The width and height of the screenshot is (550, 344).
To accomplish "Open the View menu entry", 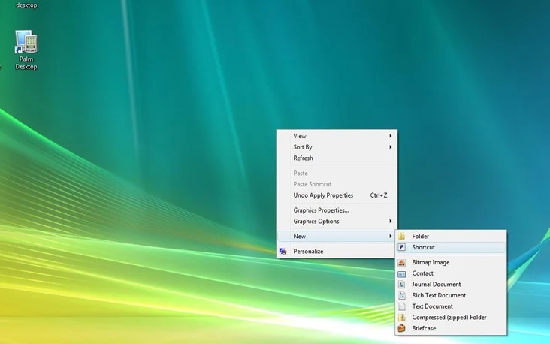I will point(337,136).
